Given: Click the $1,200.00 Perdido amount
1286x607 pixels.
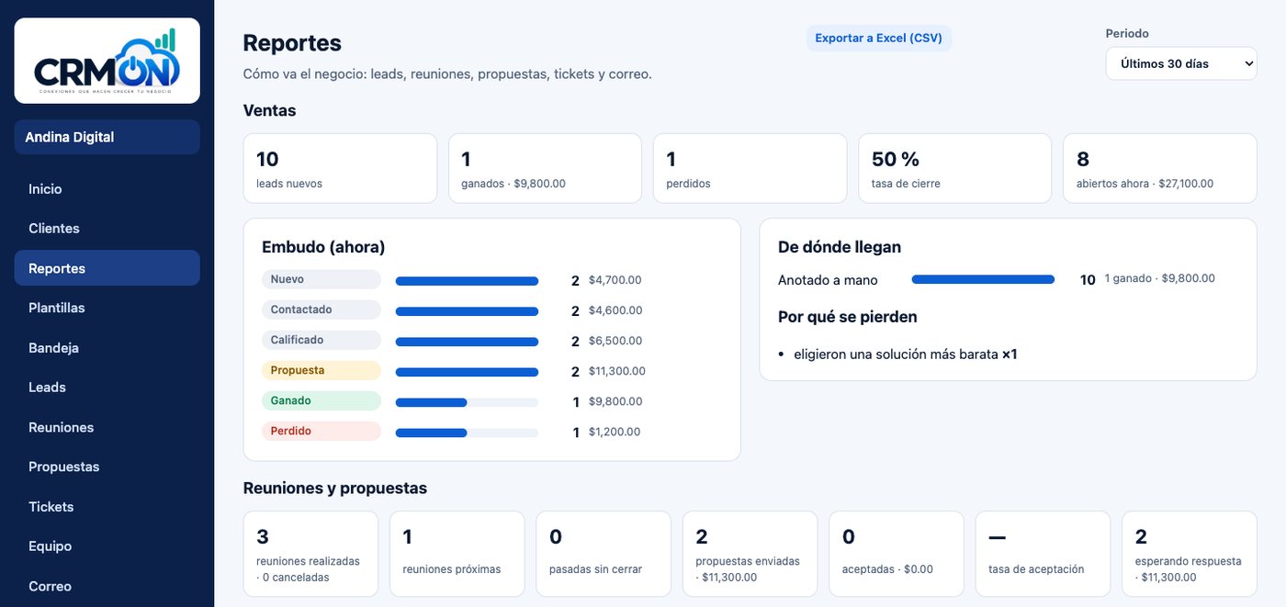Looking at the screenshot, I should [615, 432].
